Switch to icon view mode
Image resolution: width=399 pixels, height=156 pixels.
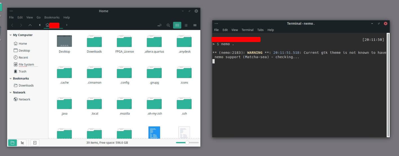tap(177, 25)
